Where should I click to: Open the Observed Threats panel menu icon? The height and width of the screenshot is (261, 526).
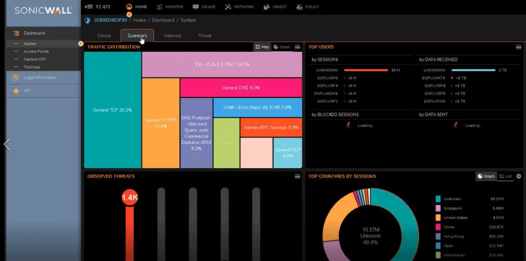pyautogui.click(x=297, y=176)
